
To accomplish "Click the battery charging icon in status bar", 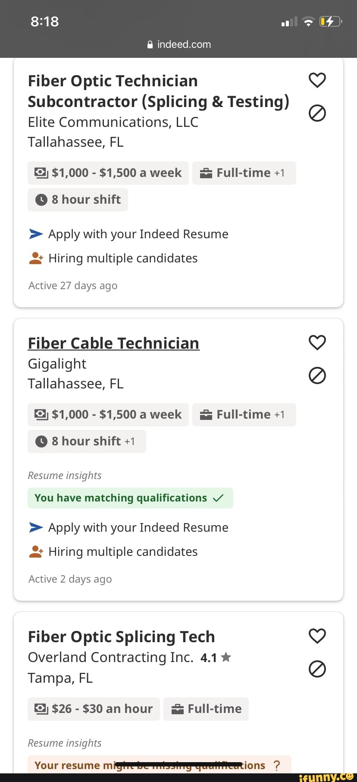I will (330, 22).
